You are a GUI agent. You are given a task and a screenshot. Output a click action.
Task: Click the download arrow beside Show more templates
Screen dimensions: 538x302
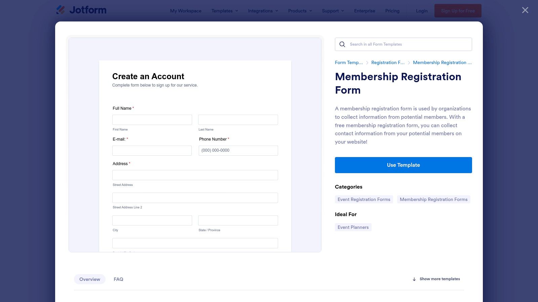414,279
